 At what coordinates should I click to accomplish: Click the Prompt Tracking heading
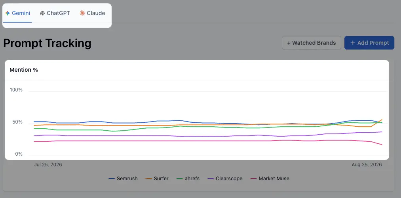click(x=48, y=43)
